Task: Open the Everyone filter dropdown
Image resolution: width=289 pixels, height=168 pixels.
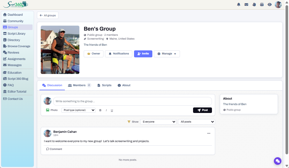Action: pyautogui.click(x=158, y=122)
